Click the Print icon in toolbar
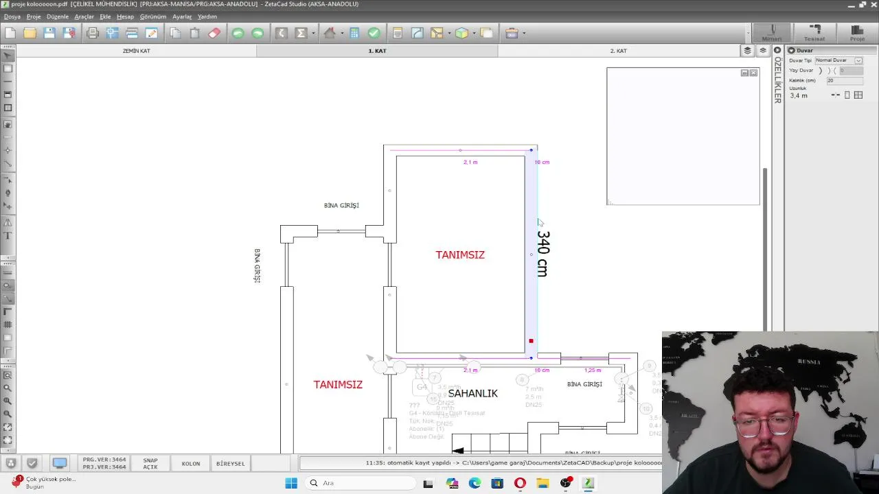The height and width of the screenshot is (494, 879). pyautogui.click(x=93, y=33)
